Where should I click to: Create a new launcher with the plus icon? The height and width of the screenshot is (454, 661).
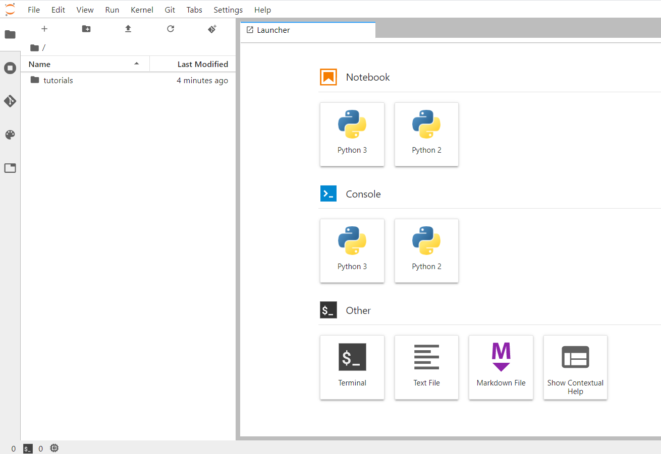(44, 29)
